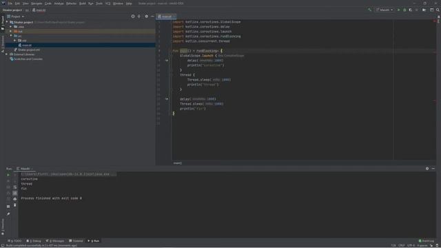Expand the package folder under src
The height and width of the screenshot is (248, 441).
coord(15,41)
